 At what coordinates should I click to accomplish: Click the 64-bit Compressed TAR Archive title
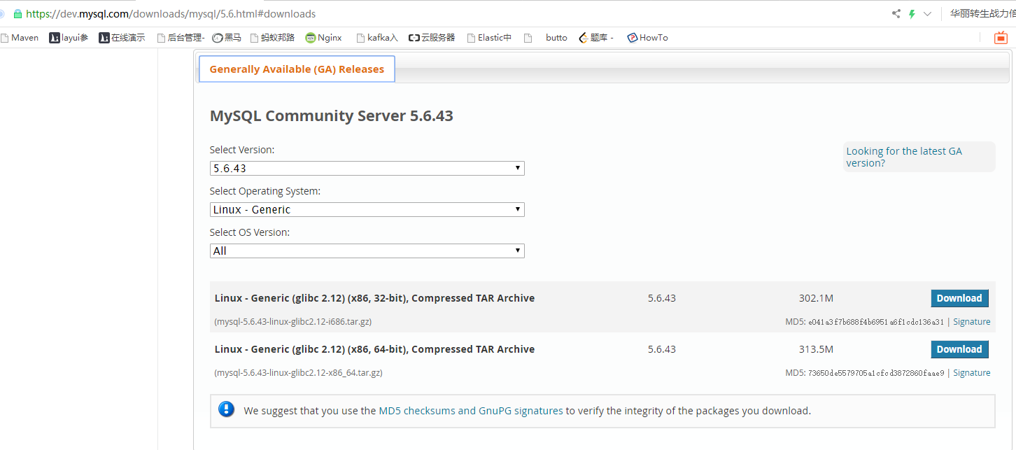pyautogui.click(x=374, y=349)
